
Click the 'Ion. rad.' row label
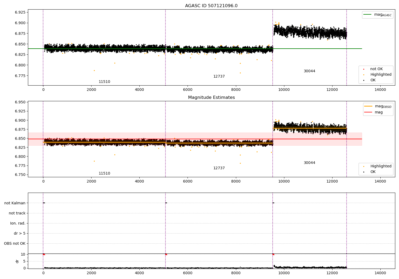pos(18,223)
